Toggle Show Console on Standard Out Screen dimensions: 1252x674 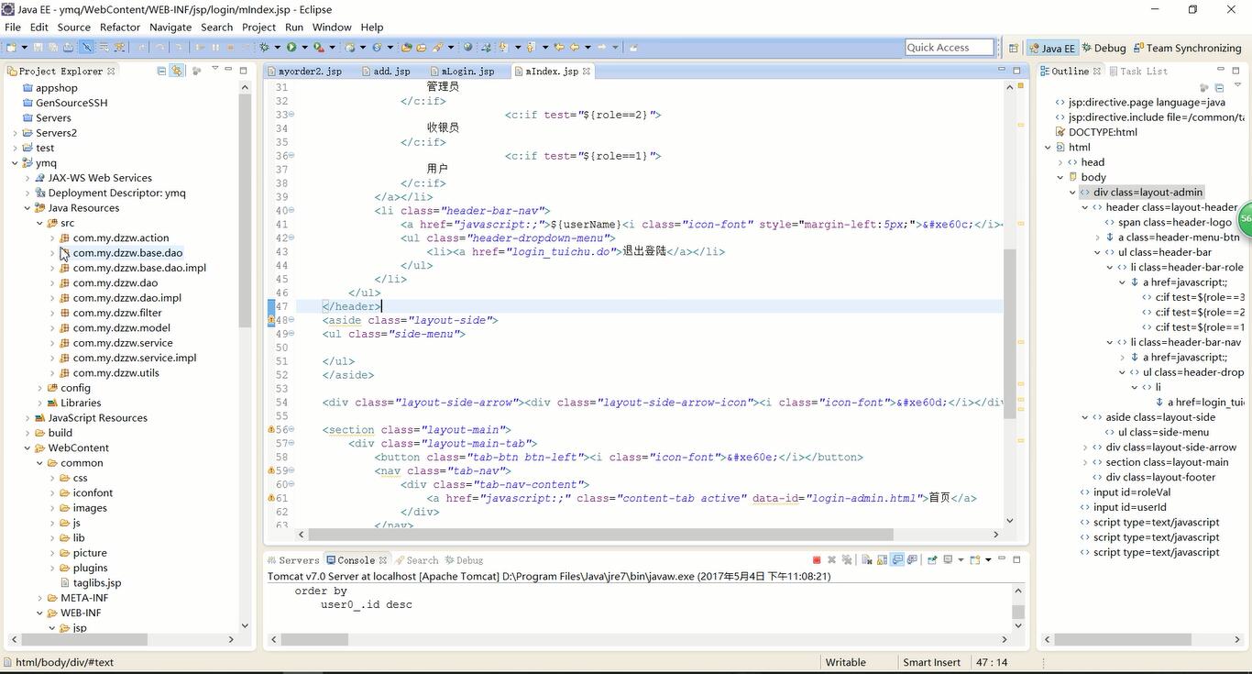point(897,559)
